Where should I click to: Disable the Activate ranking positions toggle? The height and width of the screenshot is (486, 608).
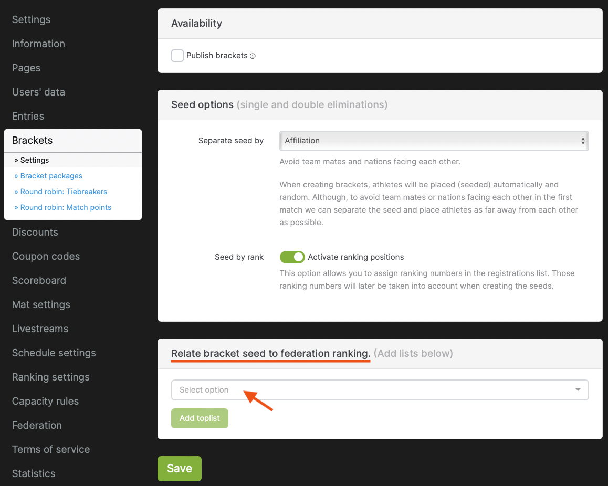click(x=292, y=257)
